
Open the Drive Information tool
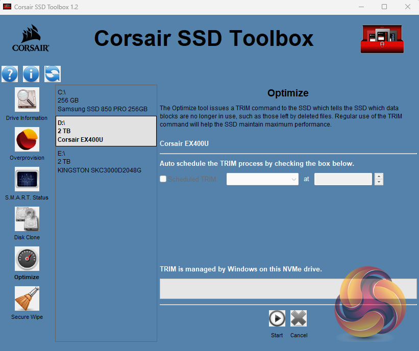[x=27, y=100]
